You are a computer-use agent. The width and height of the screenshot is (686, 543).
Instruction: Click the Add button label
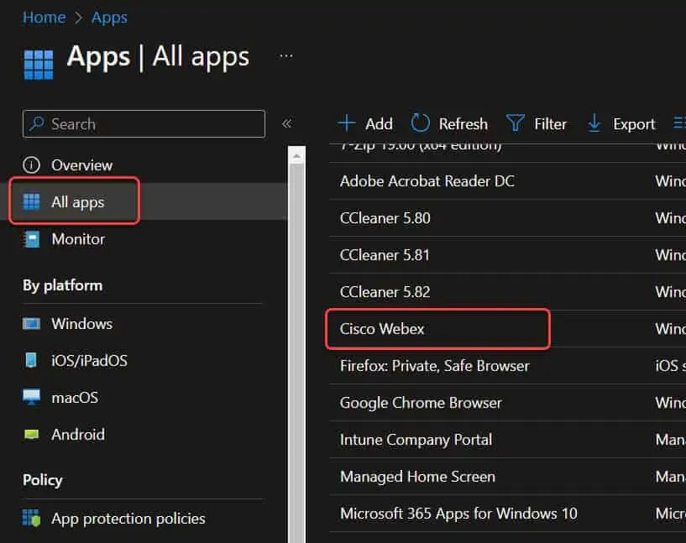[x=379, y=123]
